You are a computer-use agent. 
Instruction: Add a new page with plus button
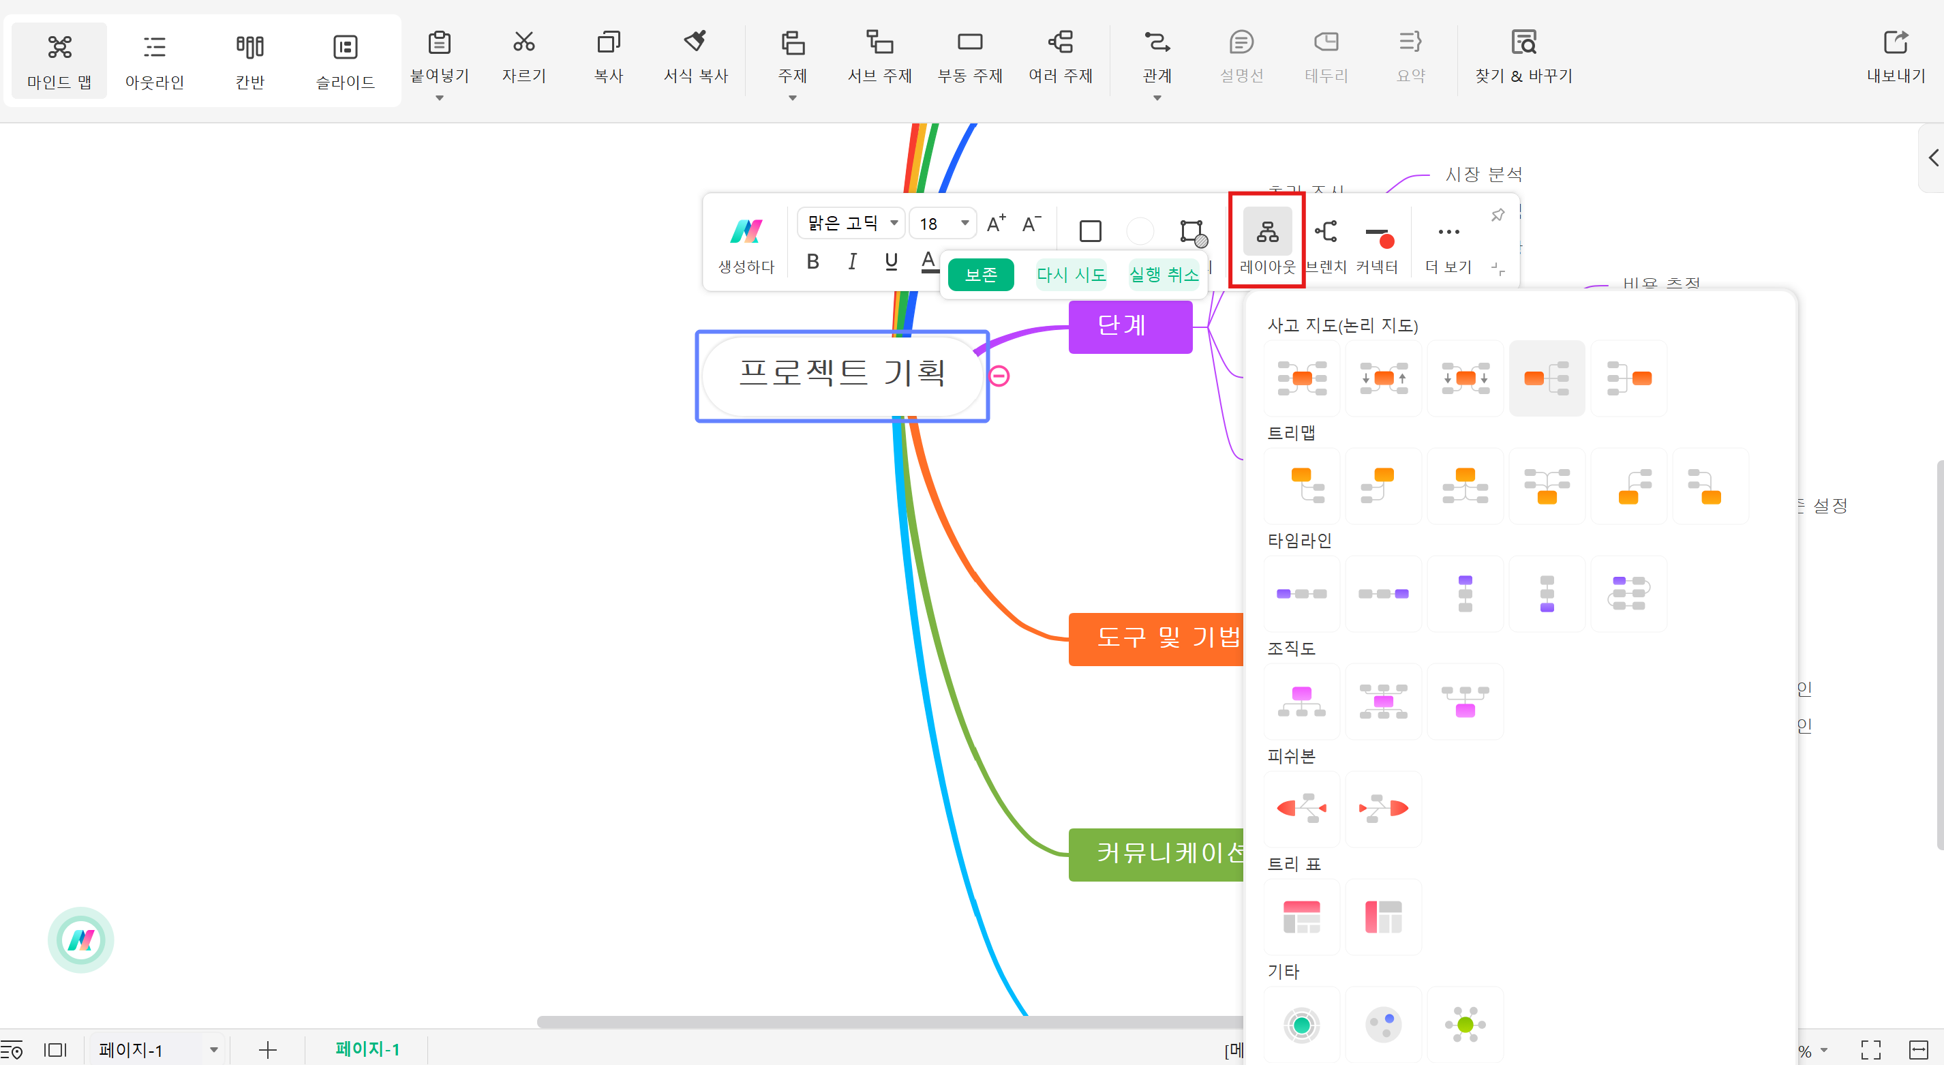[x=268, y=1050]
